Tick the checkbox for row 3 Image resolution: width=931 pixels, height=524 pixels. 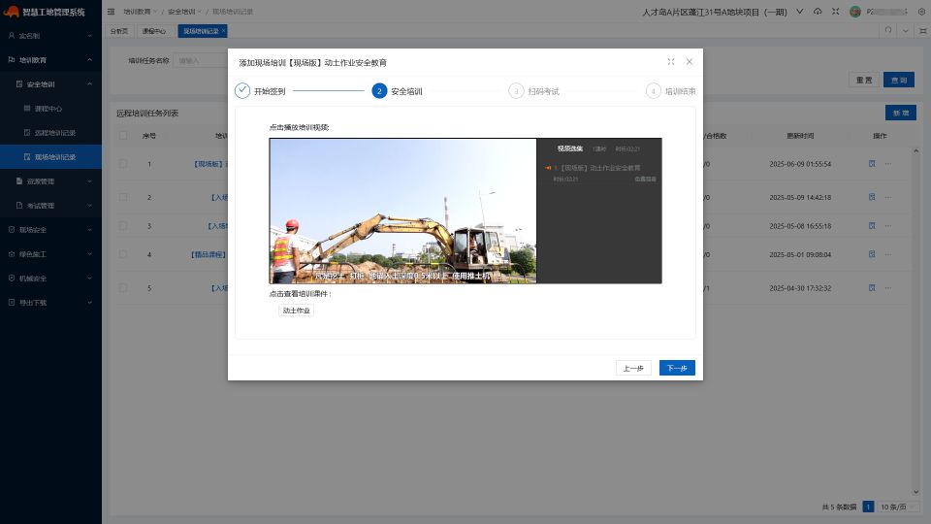(x=123, y=226)
